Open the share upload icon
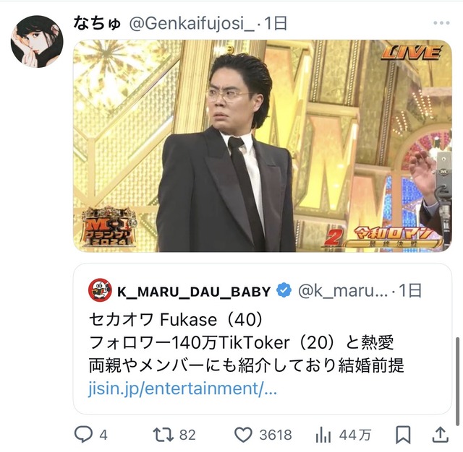The width and height of the screenshot is (463, 452). click(441, 435)
